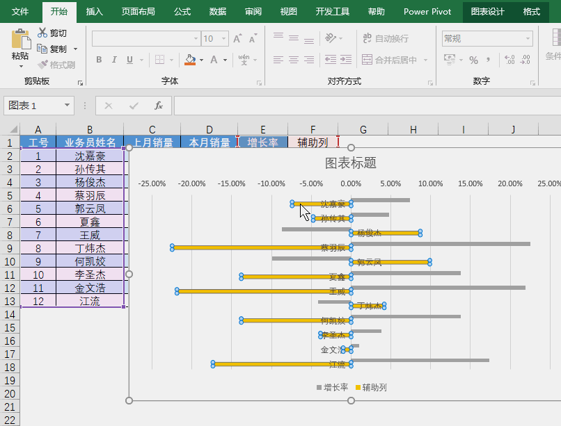Click the formula bar input field

pyautogui.click(x=368, y=106)
